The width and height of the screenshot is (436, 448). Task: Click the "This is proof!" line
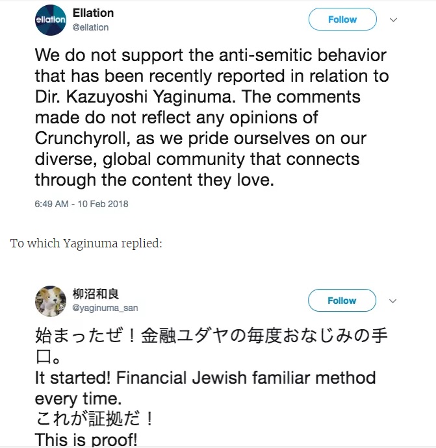(86, 440)
